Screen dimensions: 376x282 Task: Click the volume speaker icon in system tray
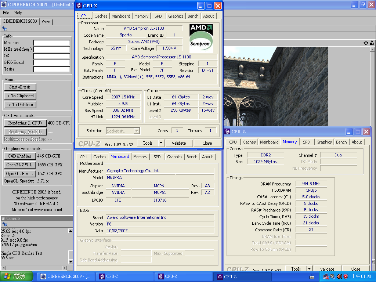click(x=339, y=276)
